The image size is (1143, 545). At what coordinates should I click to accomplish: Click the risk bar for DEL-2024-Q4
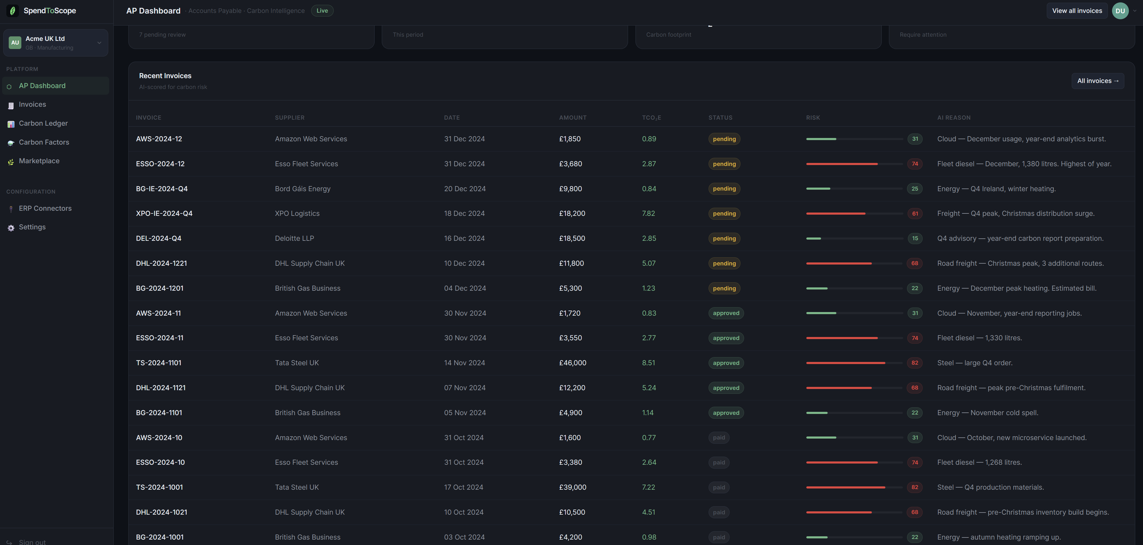point(854,238)
